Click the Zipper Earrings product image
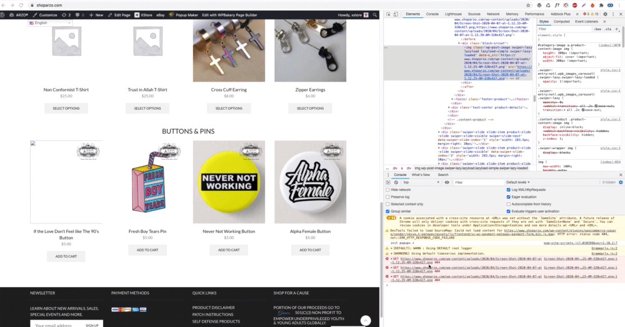This screenshot has height=327, width=625. pyautogui.click(x=310, y=51)
